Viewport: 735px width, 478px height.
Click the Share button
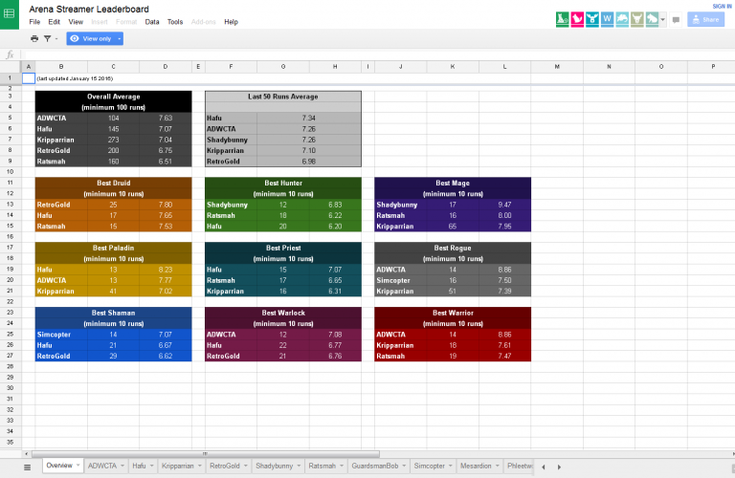[705, 19]
